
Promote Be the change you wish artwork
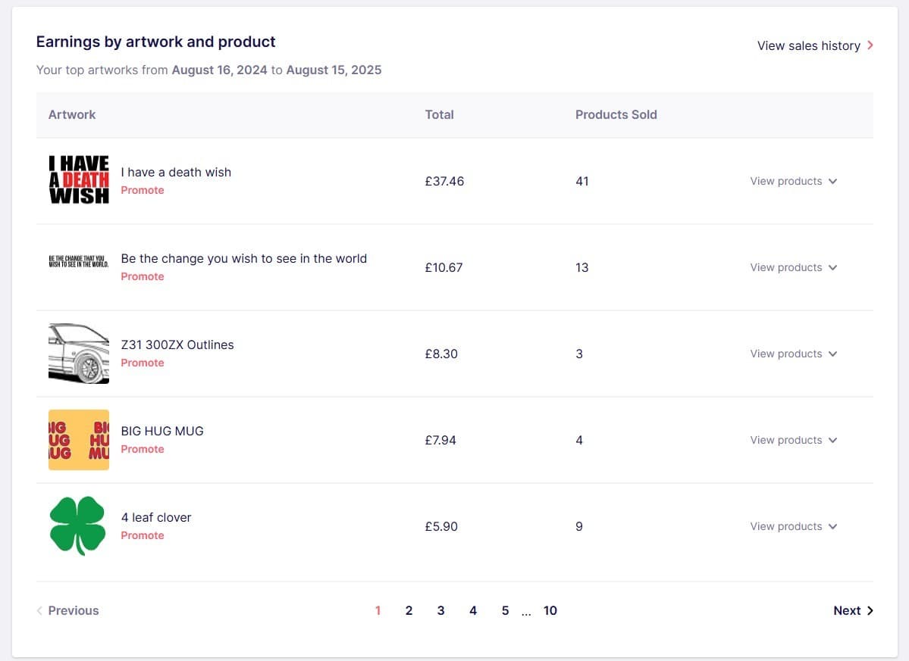tap(142, 276)
